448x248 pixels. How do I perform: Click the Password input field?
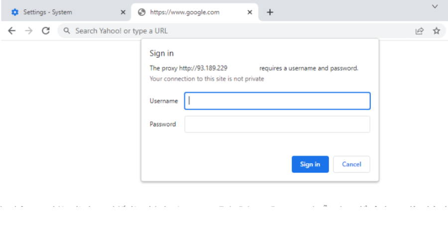[277, 124]
